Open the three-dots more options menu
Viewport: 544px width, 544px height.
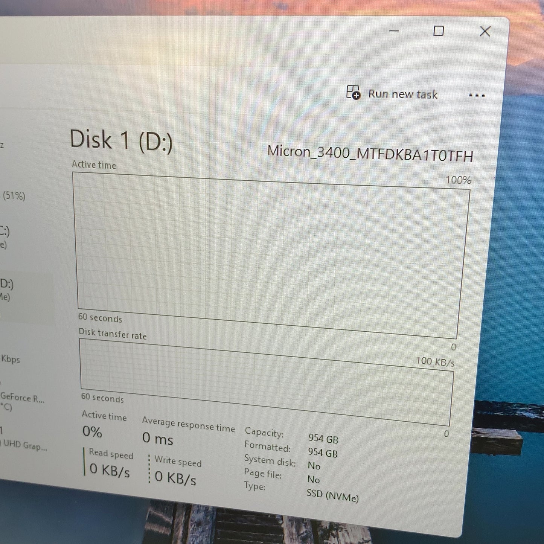pyautogui.click(x=477, y=96)
